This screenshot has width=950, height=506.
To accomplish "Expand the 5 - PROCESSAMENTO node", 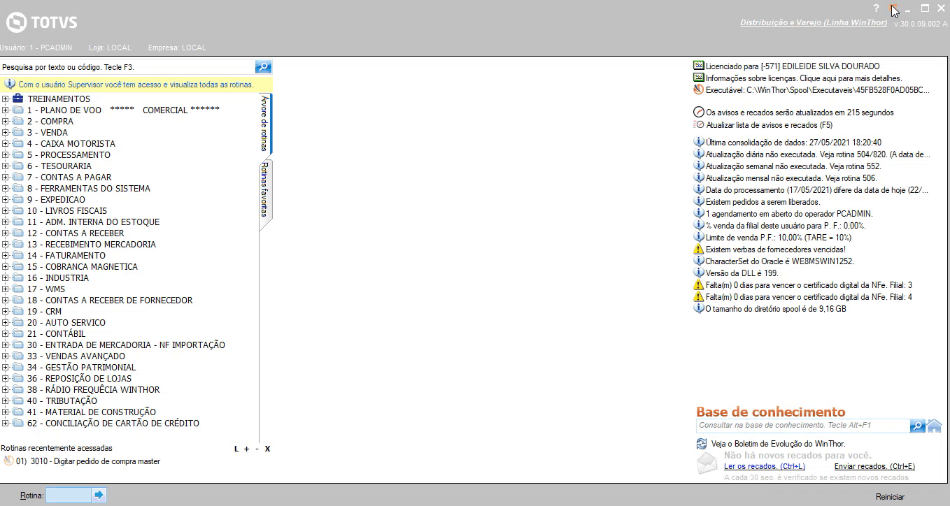I will pos(6,154).
